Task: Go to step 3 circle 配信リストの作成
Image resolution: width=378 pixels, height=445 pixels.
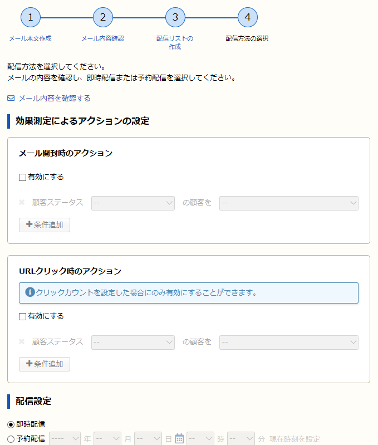Action: tap(175, 17)
